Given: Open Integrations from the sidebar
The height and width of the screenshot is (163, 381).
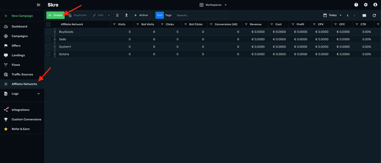Looking at the screenshot, I should [x=22, y=110].
